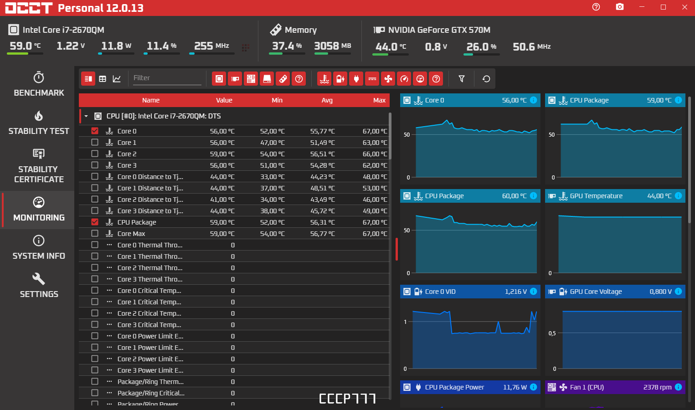
Task: Uncheck the CPU Package checkbox
Action: click(95, 222)
